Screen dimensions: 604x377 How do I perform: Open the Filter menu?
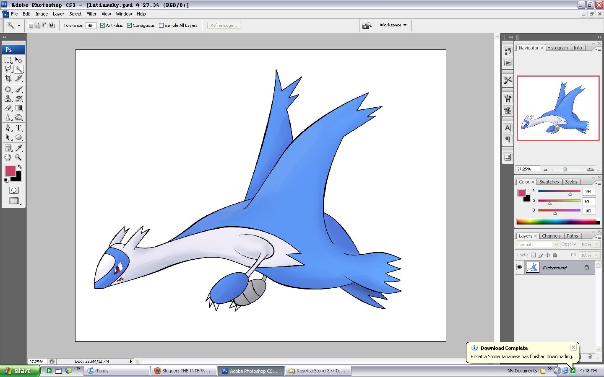91,14
